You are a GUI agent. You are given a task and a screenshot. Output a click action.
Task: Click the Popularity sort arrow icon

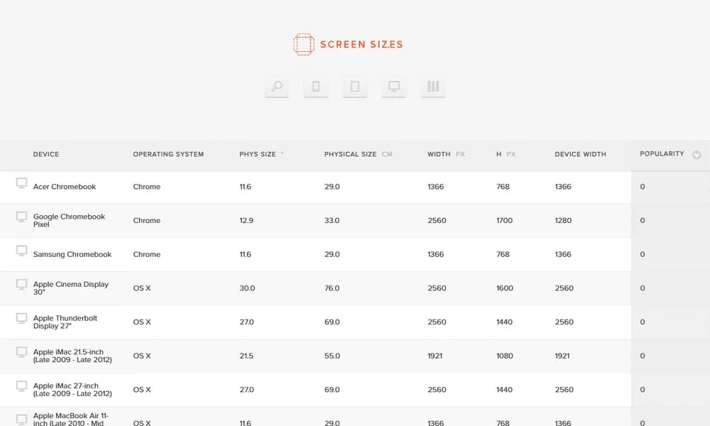tap(697, 155)
